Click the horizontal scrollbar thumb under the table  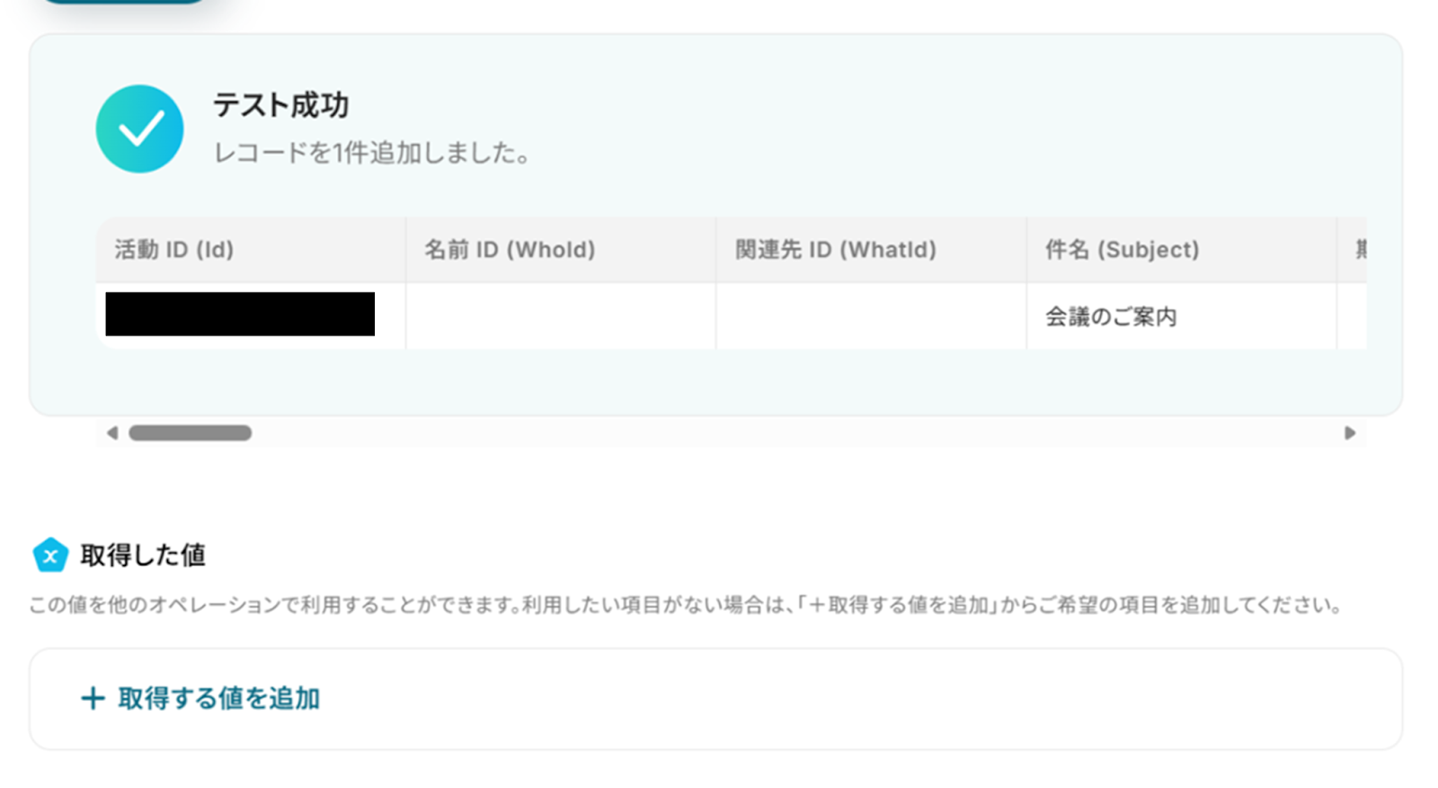coord(190,433)
